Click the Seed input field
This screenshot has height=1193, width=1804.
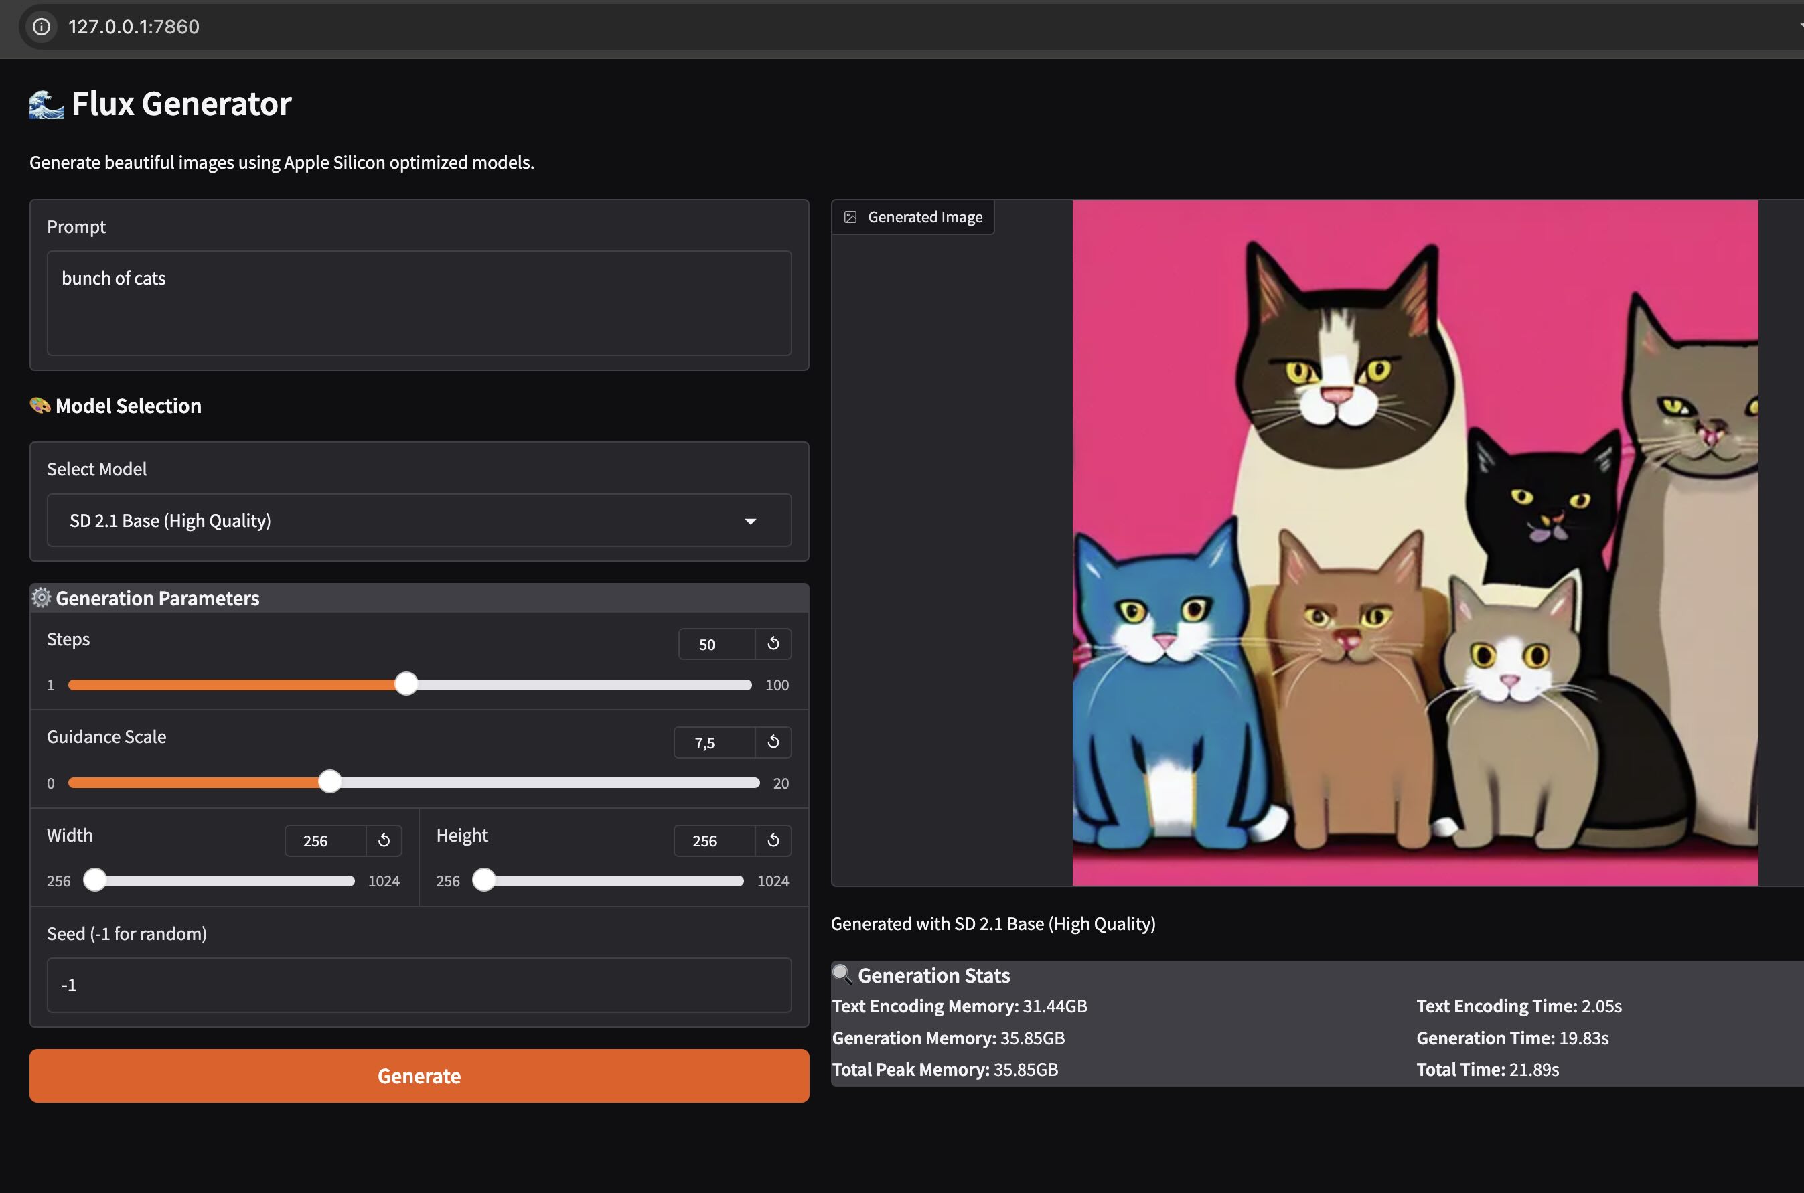pyautogui.click(x=419, y=985)
